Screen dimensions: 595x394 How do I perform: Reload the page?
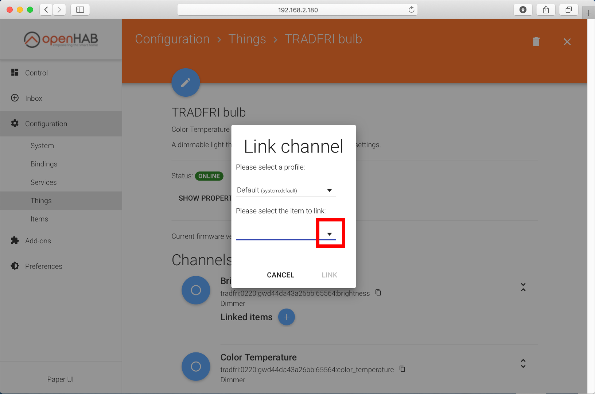coord(411,10)
